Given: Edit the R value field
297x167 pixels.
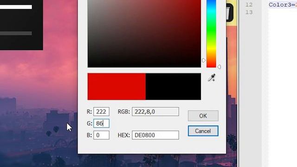Looking at the screenshot, I should [x=101, y=112].
